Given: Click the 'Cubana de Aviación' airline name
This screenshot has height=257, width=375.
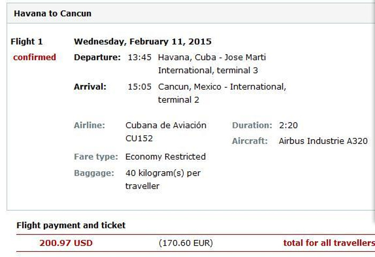Looking at the screenshot, I should pos(166,125).
